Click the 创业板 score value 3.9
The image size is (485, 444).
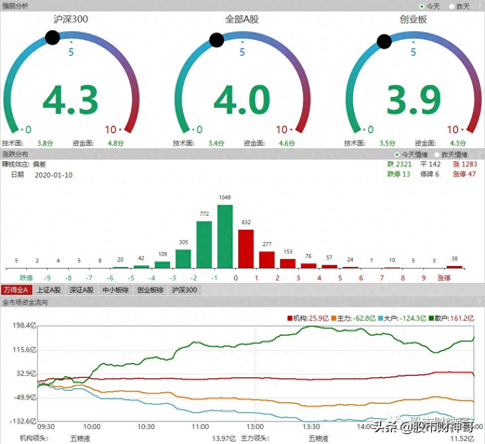[413, 100]
